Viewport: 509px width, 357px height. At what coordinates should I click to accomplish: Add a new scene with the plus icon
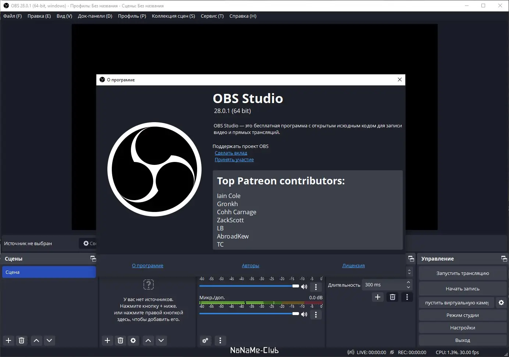tap(8, 340)
